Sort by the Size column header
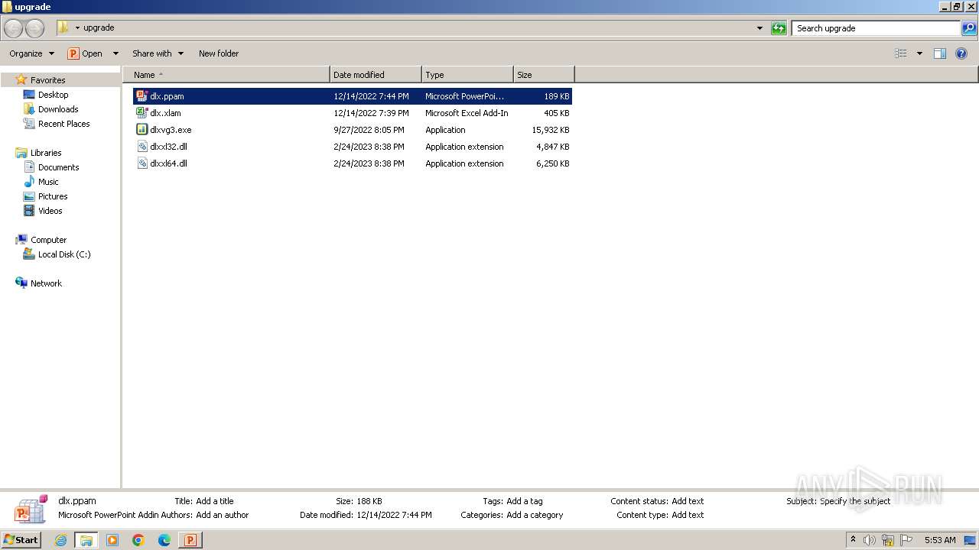This screenshot has width=979, height=550. point(544,75)
